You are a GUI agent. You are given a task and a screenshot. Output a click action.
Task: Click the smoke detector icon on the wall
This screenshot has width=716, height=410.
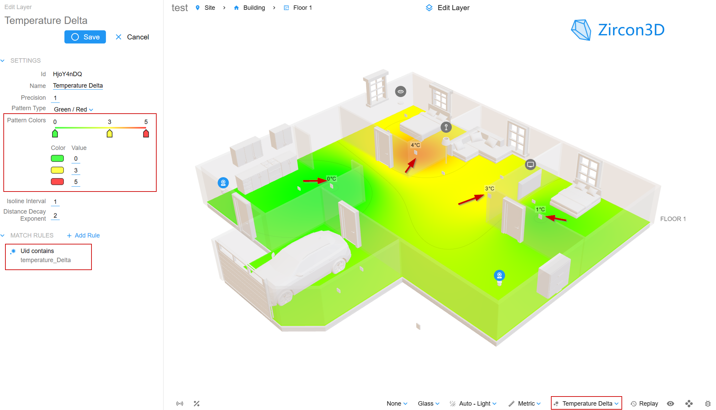coord(401,91)
